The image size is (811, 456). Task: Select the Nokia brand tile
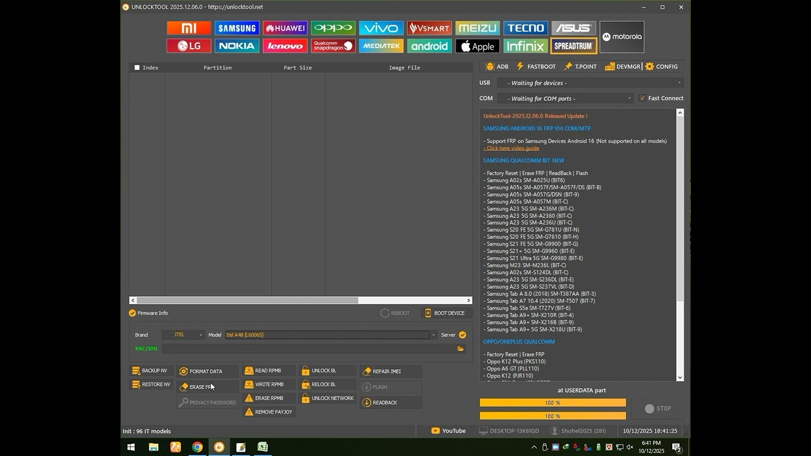tap(237, 46)
